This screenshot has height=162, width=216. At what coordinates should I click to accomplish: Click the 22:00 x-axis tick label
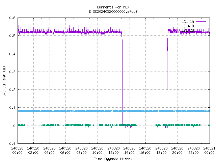tap(193, 153)
